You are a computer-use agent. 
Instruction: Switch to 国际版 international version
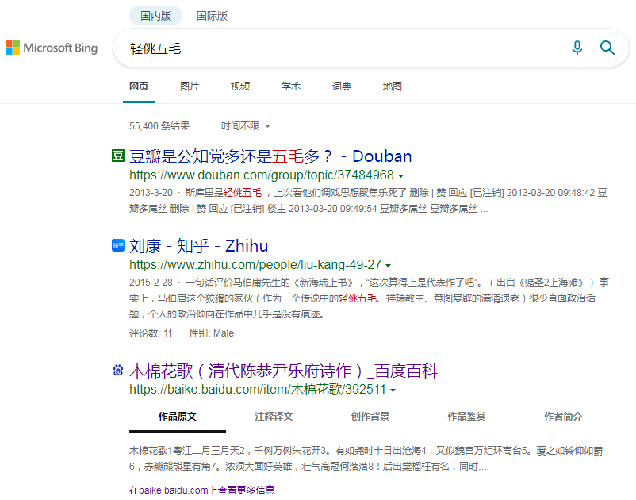213,16
